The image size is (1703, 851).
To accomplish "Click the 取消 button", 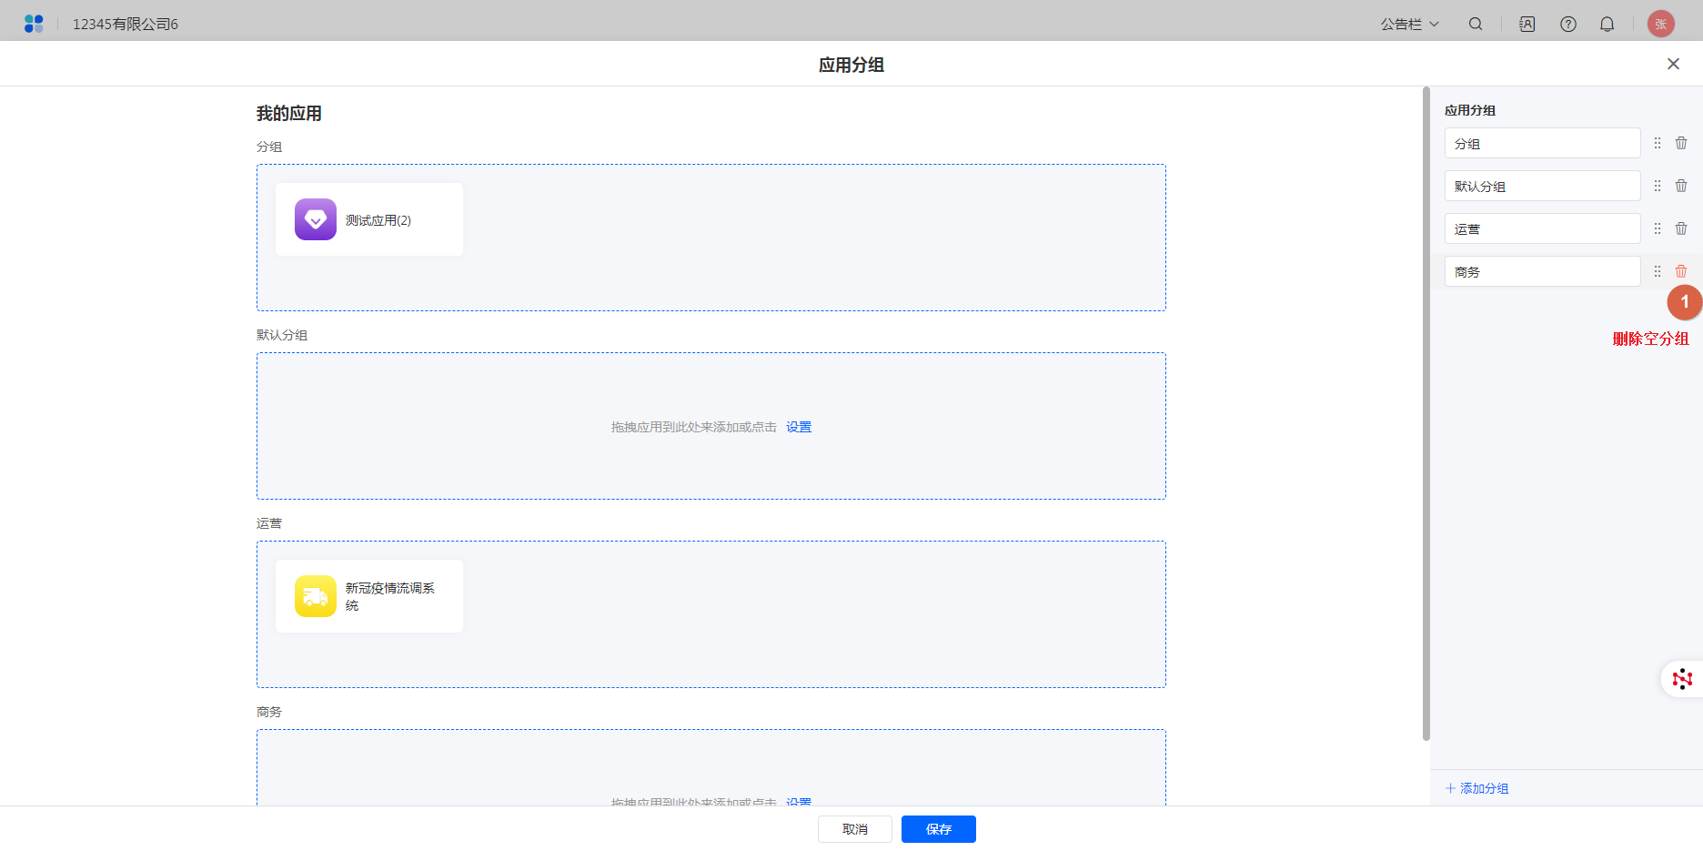I will 854,829.
